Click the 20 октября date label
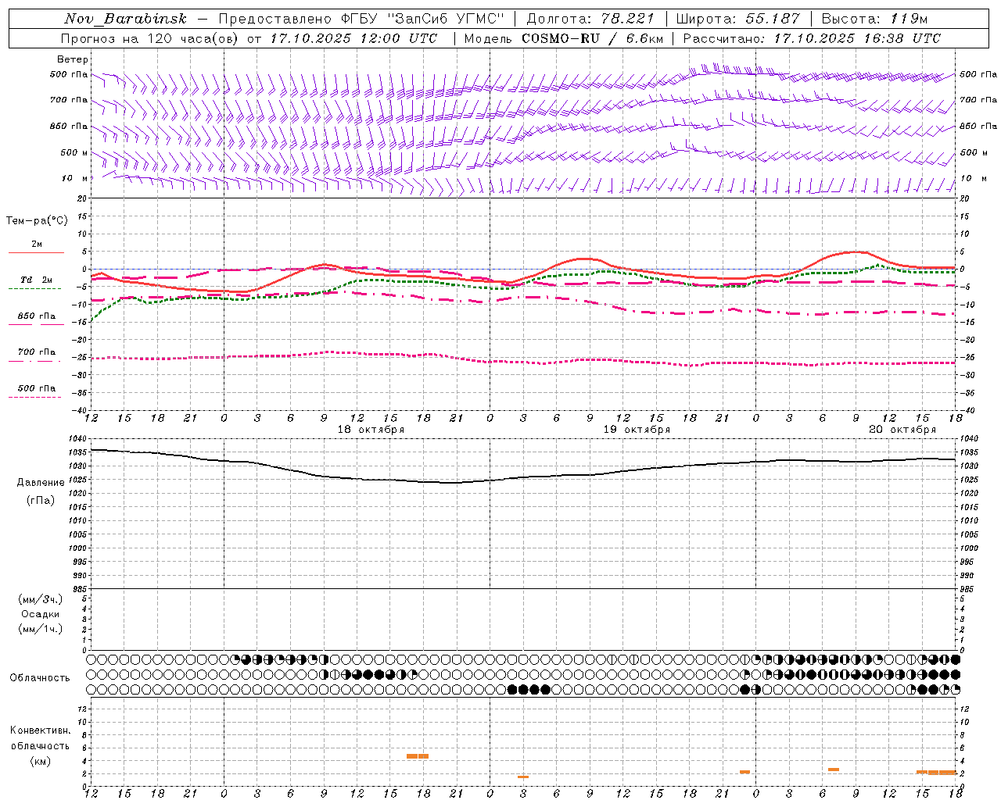Viewport: 1001px width, 800px height. coord(902,430)
